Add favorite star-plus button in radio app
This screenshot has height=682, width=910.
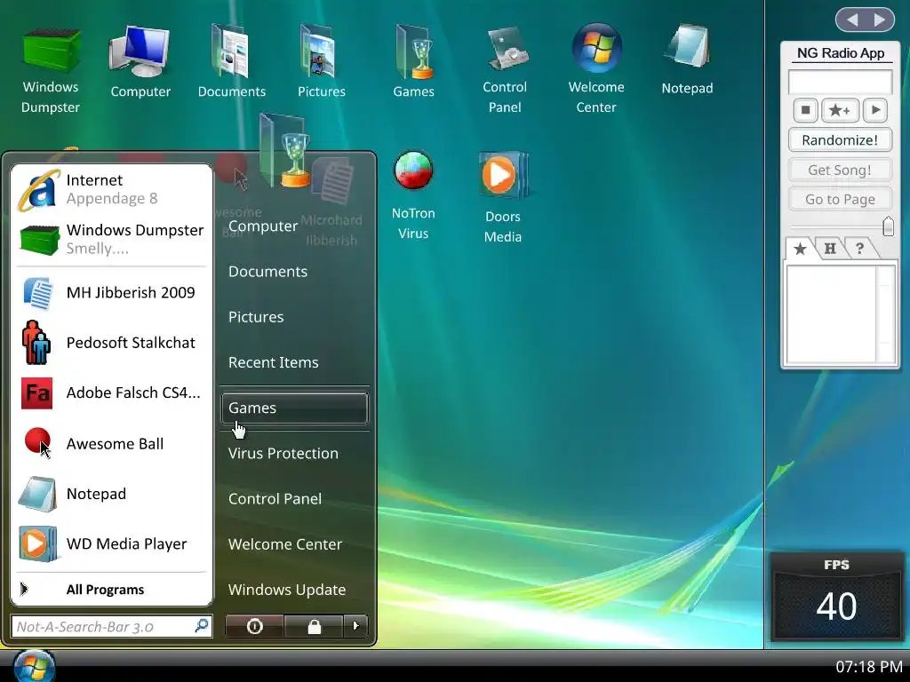coord(840,109)
